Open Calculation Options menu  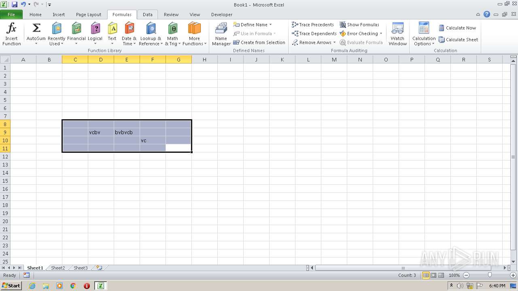coord(424,34)
